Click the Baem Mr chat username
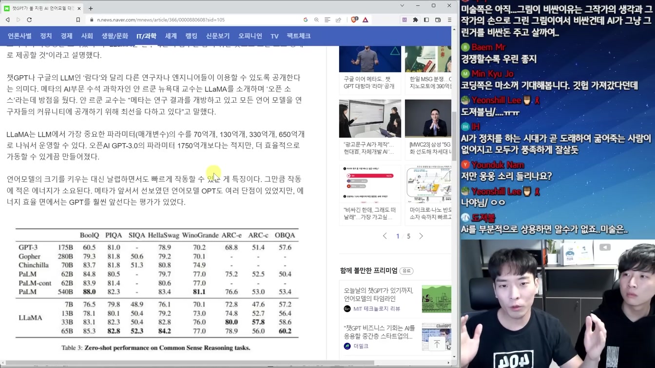 [488, 47]
